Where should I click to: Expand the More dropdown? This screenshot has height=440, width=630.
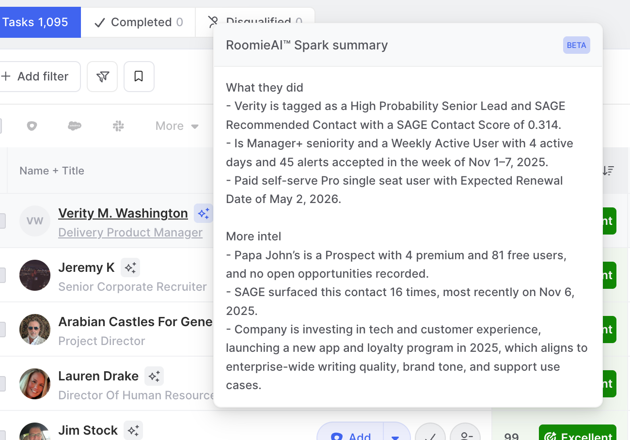pos(177,126)
